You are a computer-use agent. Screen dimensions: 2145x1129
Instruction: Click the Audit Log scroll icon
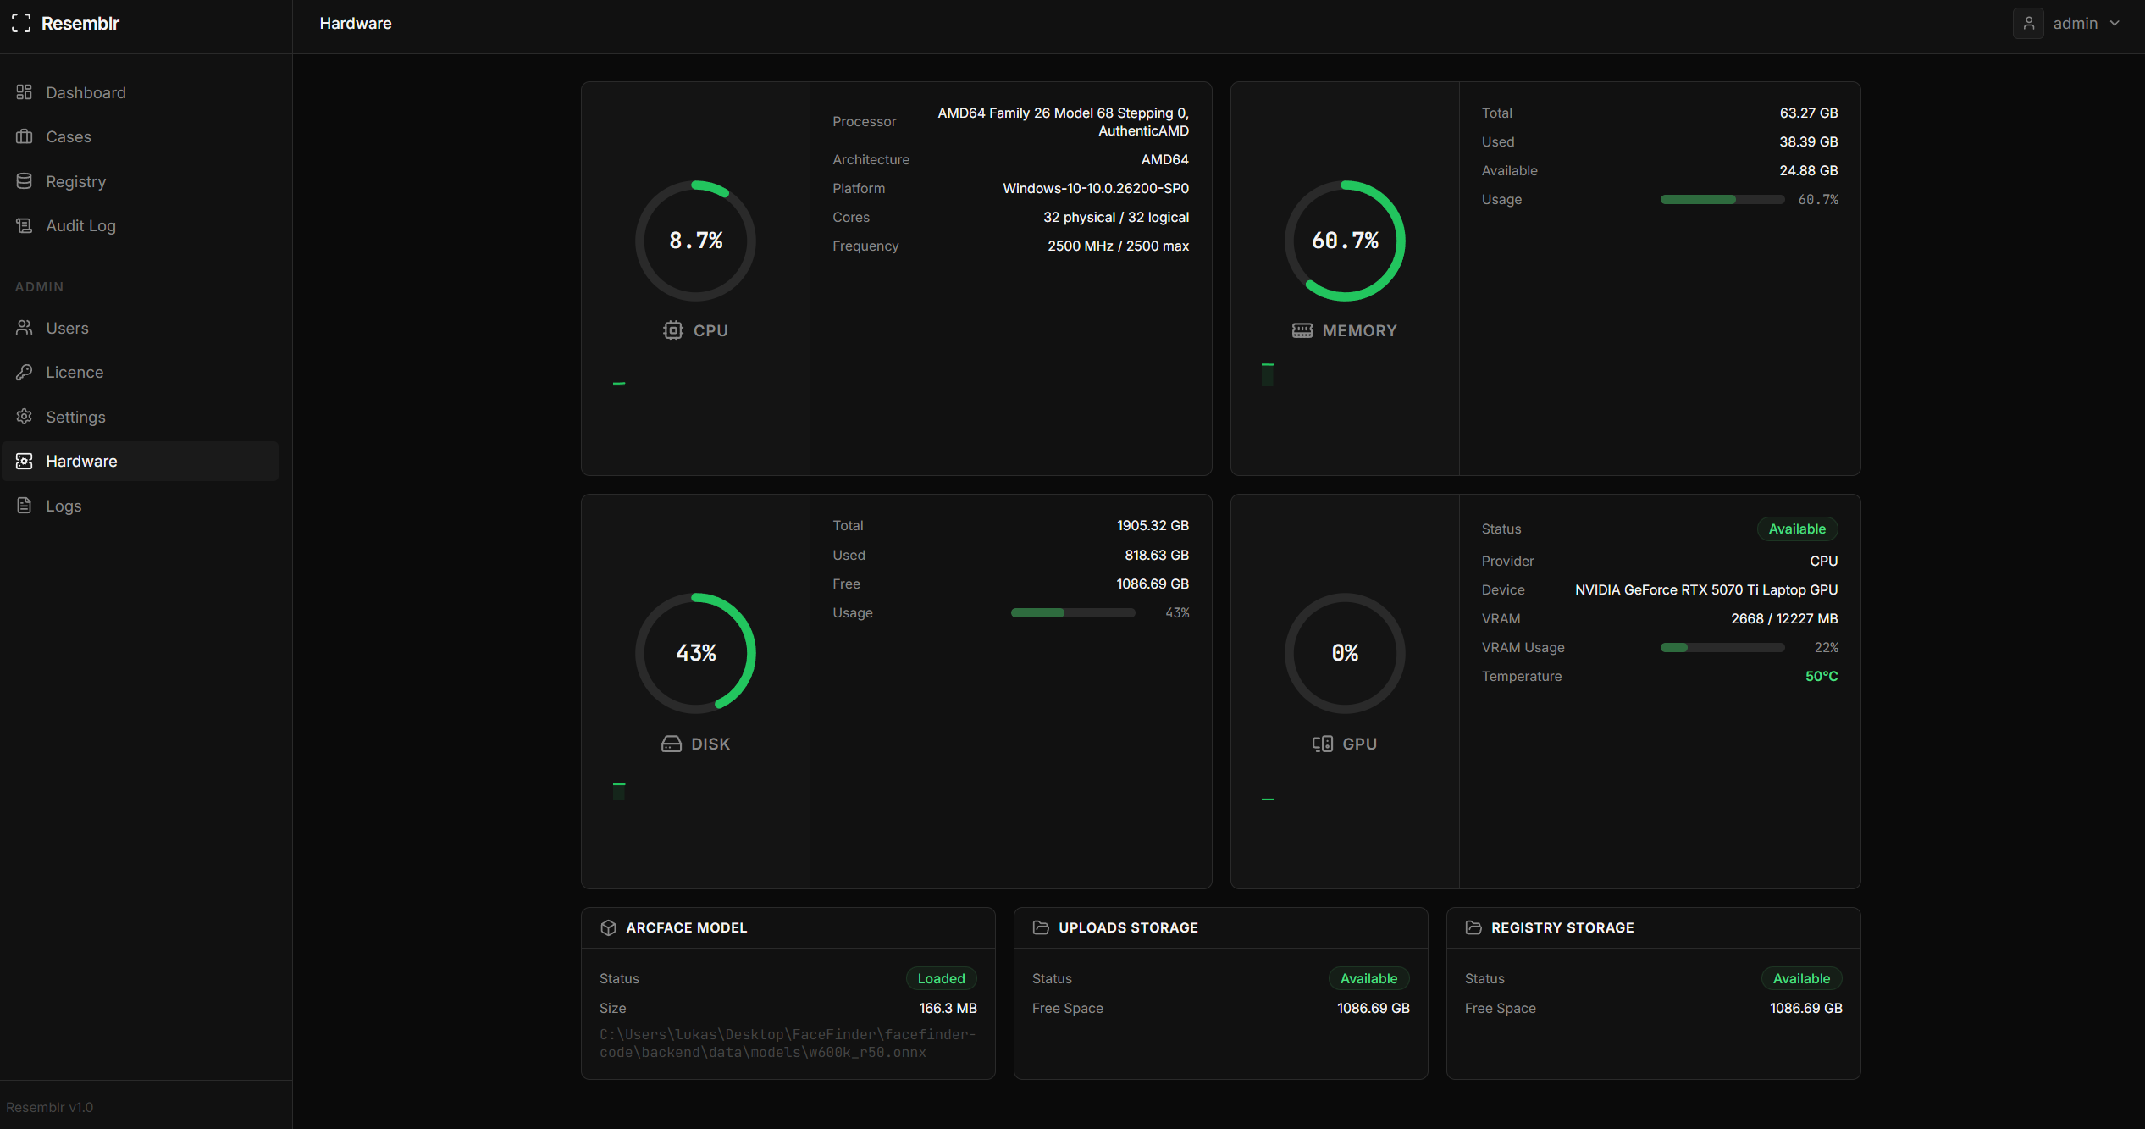click(x=24, y=225)
